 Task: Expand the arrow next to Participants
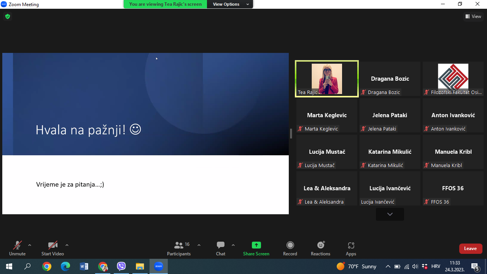[199, 245]
